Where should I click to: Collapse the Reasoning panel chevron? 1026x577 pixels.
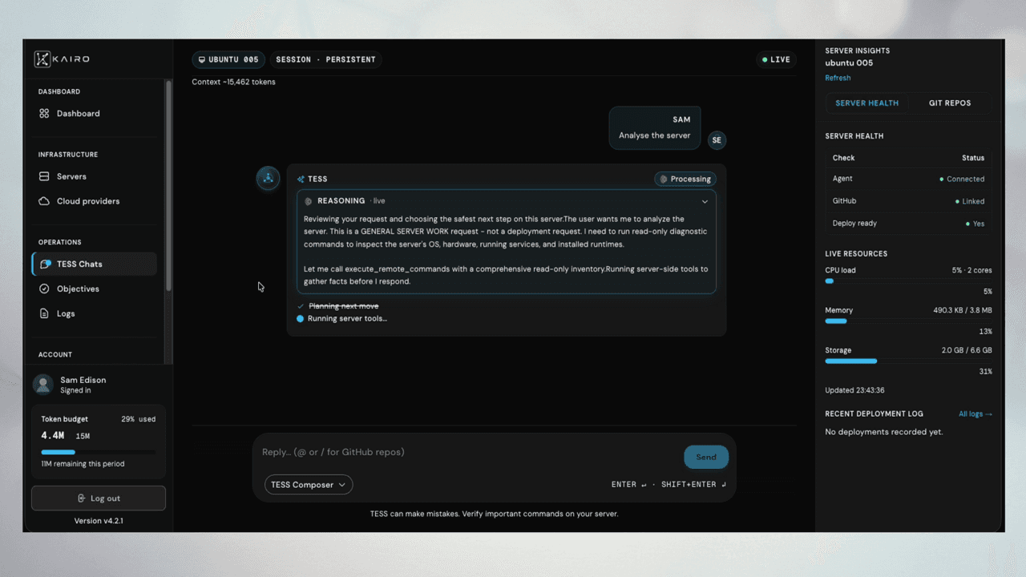(705, 202)
